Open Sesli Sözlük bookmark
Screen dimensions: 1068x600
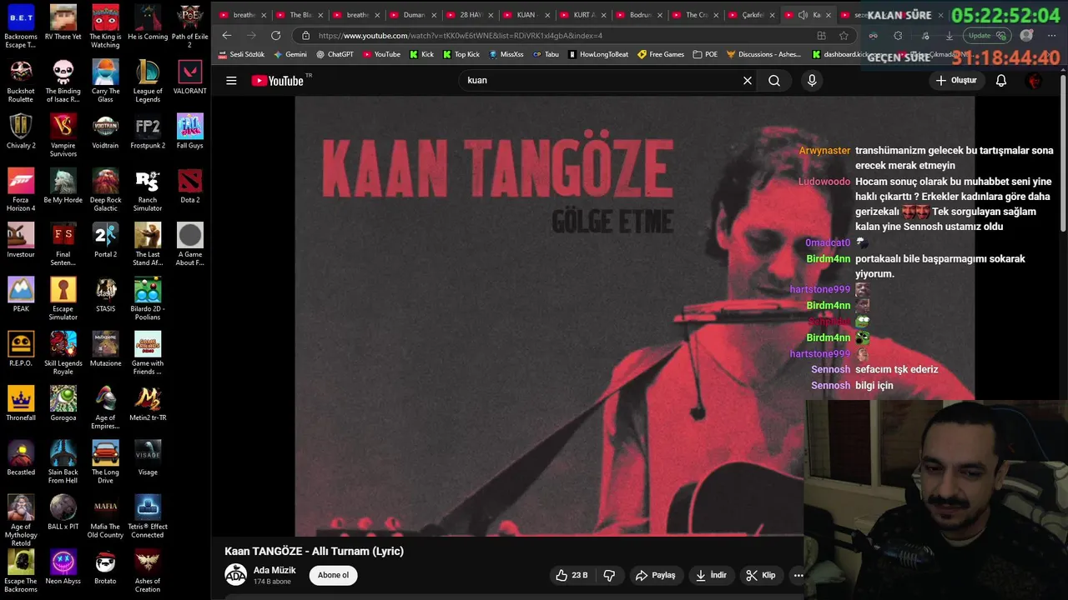241,54
